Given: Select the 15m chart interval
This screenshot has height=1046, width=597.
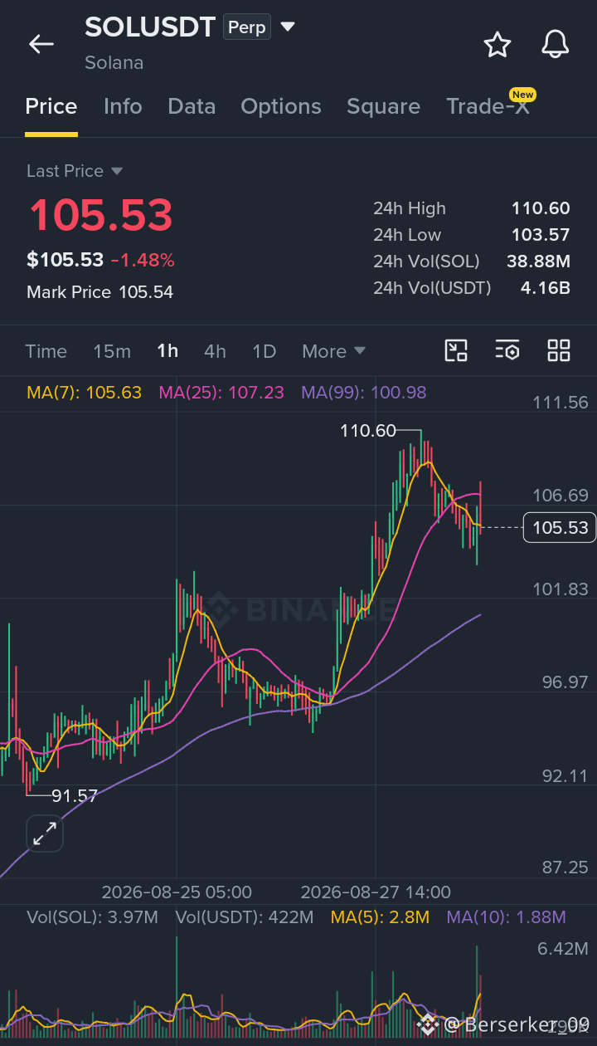Looking at the screenshot, I should tap(112, 351).
